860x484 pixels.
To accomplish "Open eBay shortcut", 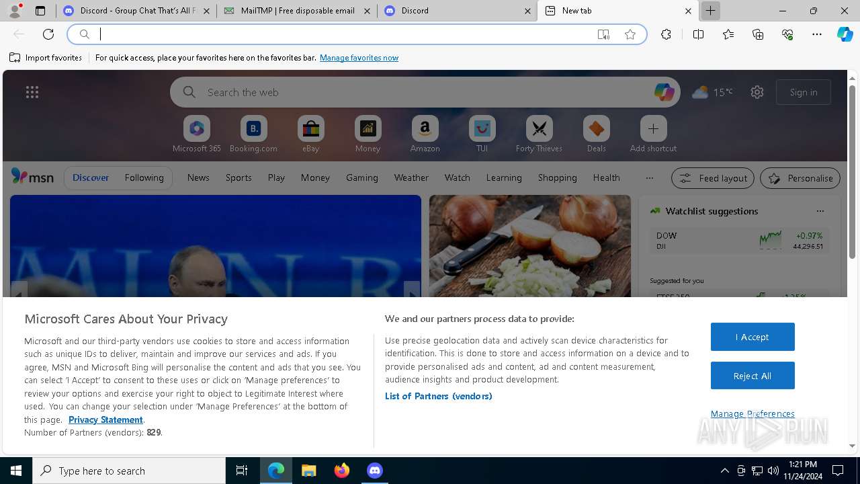I will pos(311,134).
